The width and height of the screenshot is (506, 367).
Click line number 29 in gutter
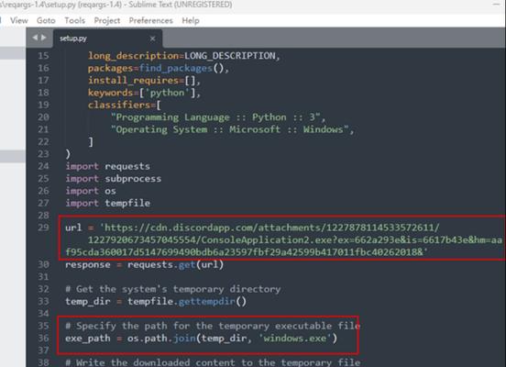(x=44, y=228)
